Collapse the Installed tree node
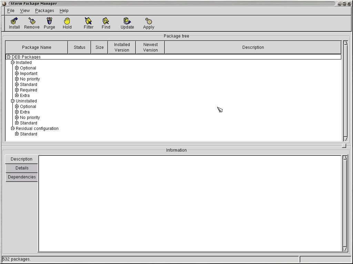Screen dimensions: 353x264 pyautogui.click(x=13, y=63)
